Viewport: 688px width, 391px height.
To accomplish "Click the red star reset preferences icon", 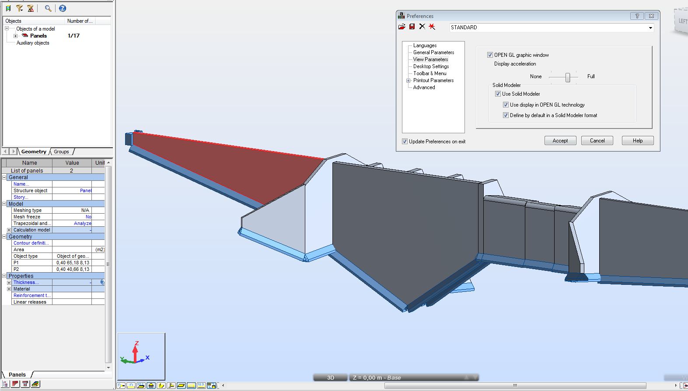I will [432, 27].
